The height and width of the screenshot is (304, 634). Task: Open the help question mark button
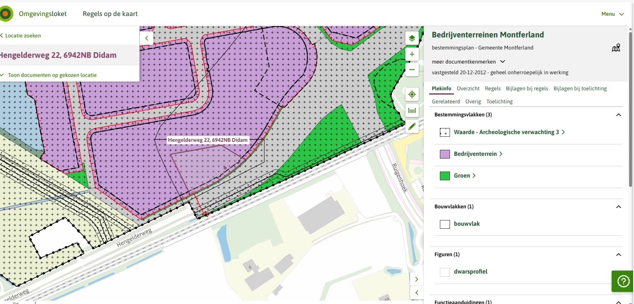623,281
